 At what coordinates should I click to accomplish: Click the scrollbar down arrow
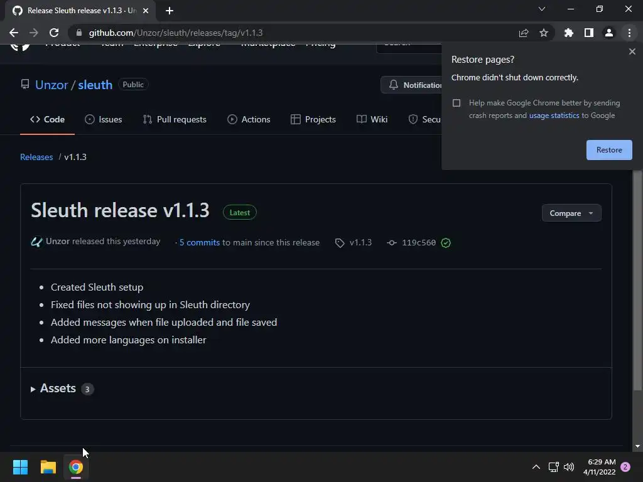click(637, 446)
